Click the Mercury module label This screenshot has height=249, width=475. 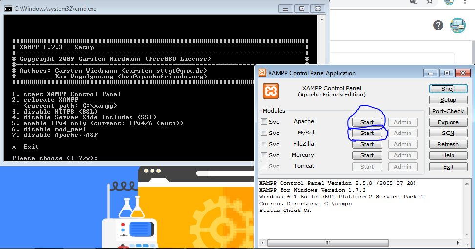click(303, 155)
